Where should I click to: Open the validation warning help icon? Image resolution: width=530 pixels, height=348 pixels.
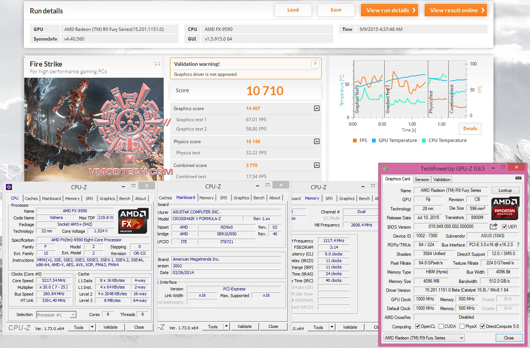pos(315,64)
